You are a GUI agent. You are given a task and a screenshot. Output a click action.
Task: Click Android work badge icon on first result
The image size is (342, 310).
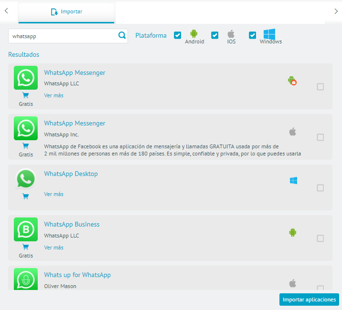pos(292,81)
